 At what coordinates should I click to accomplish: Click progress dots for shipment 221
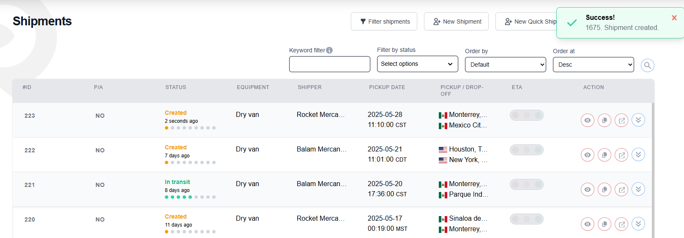[190, 197]
